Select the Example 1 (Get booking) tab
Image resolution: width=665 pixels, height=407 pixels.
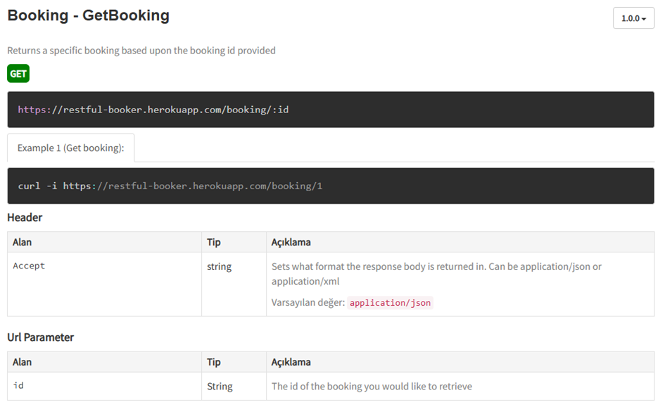(70, 148)
